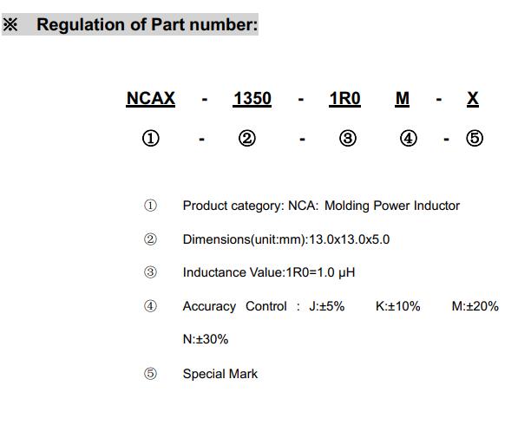Click the dimensions value 13.0x13.0x5.0
Screen dimensions: 531x425
coord(349,239)
